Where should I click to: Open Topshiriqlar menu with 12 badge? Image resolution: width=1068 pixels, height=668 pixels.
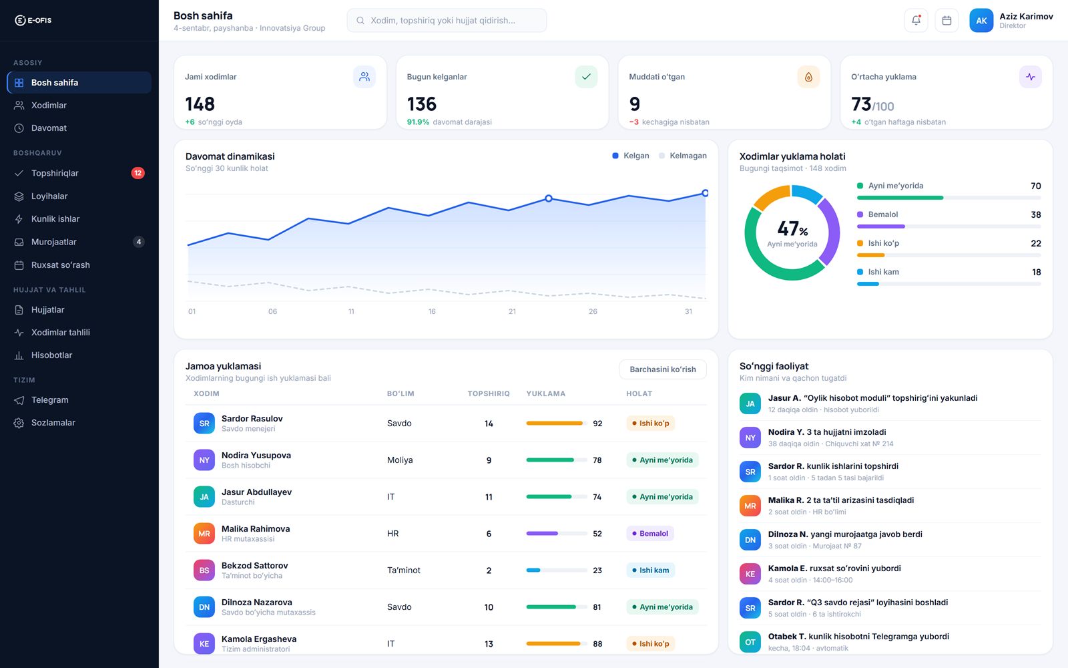(79, 173)
